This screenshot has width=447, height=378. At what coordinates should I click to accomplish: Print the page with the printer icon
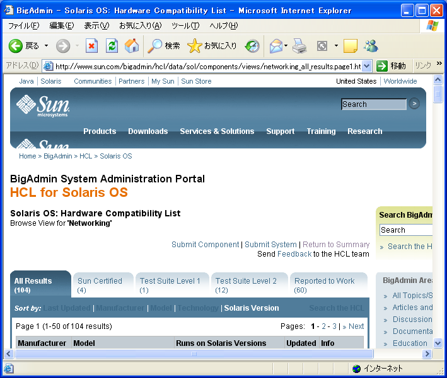(299, 46)
